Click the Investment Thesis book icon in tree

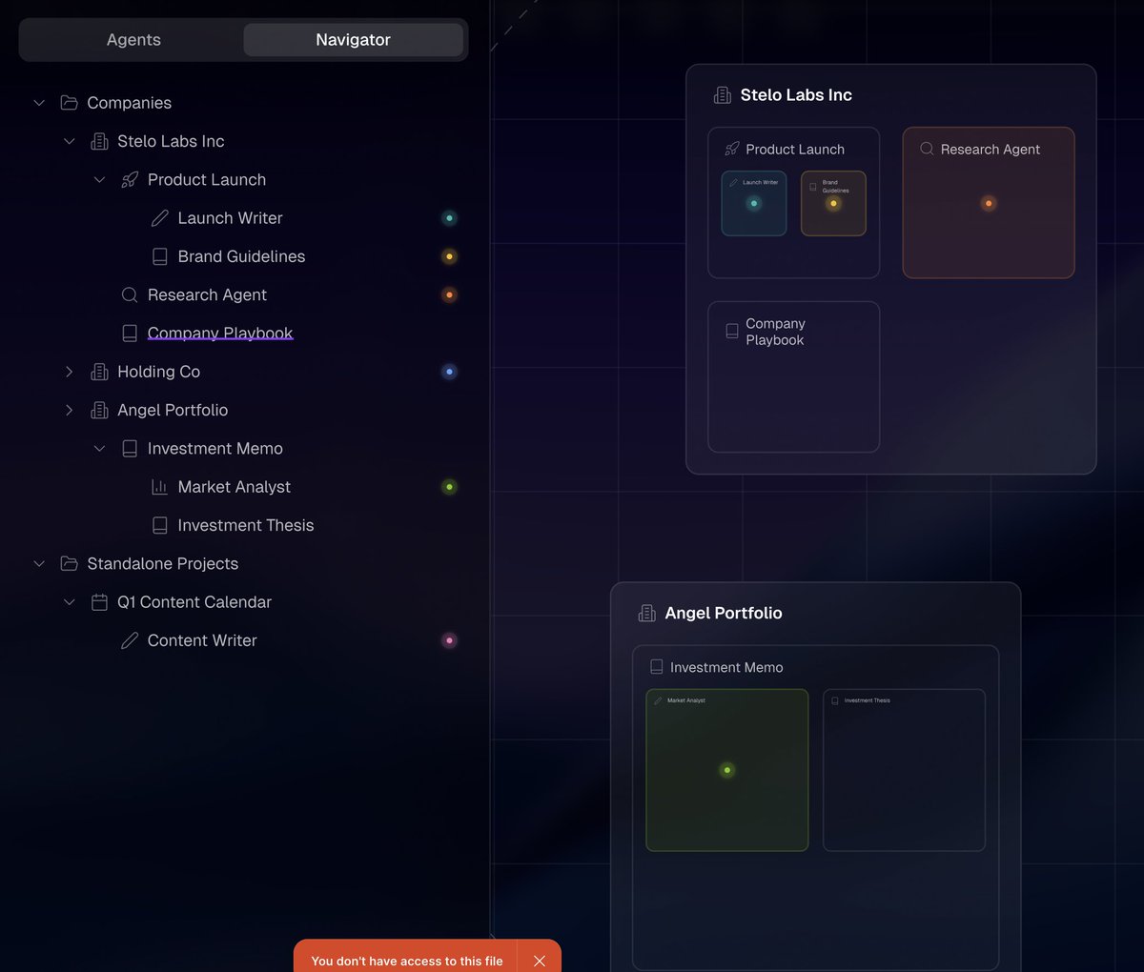coord(160,525)
